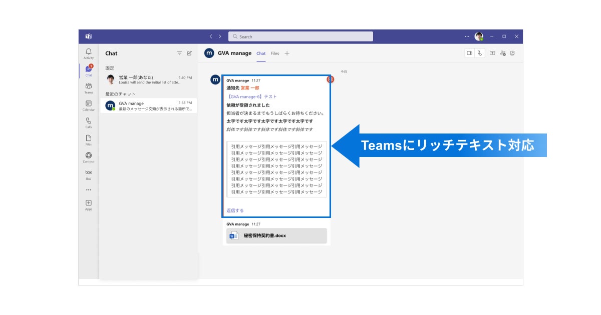
Task: Start an audio call
Action: tap(480, 53)
